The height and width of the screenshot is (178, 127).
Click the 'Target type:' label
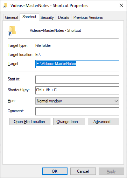coord(18,45)
